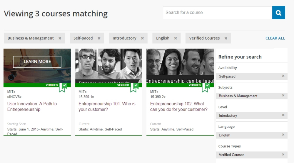Click the Starting Soon status text

(x=16, y=124)
